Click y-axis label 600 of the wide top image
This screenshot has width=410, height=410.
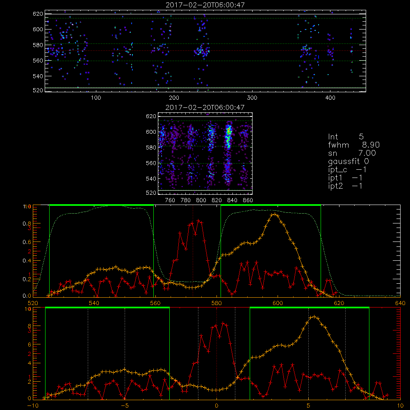[x=38, y=29]
